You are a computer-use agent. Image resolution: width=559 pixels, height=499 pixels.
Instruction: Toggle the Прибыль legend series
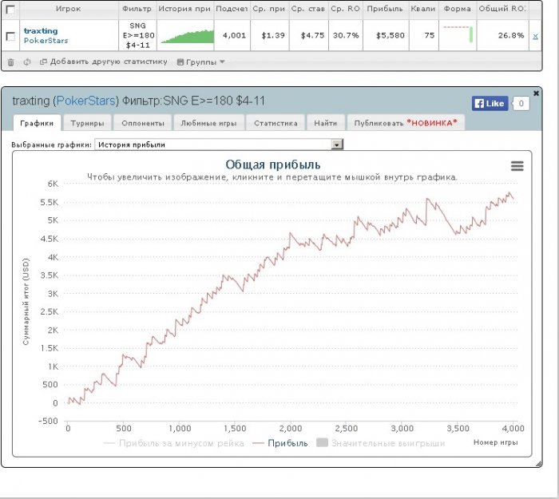tap(280, 443)
